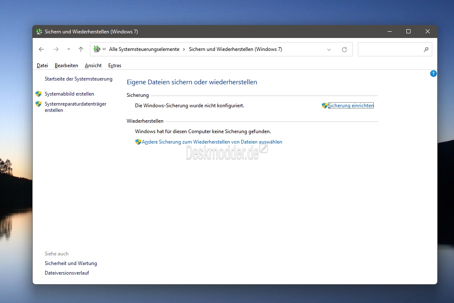This screenshot has height=303, width=454.
Task: Maximize the Sichern und Wiederherstellen window
Action: point(408,32)
